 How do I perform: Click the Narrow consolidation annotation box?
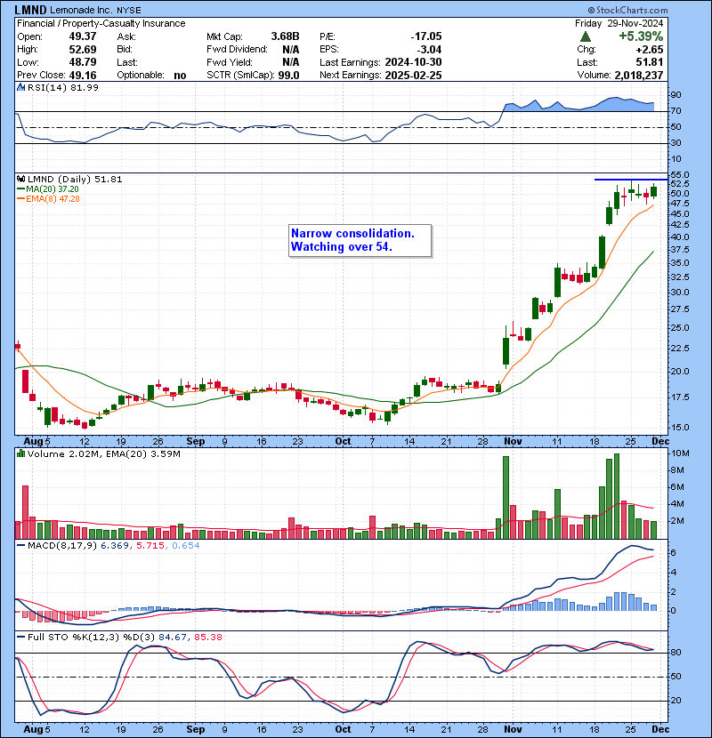(360, 240)
